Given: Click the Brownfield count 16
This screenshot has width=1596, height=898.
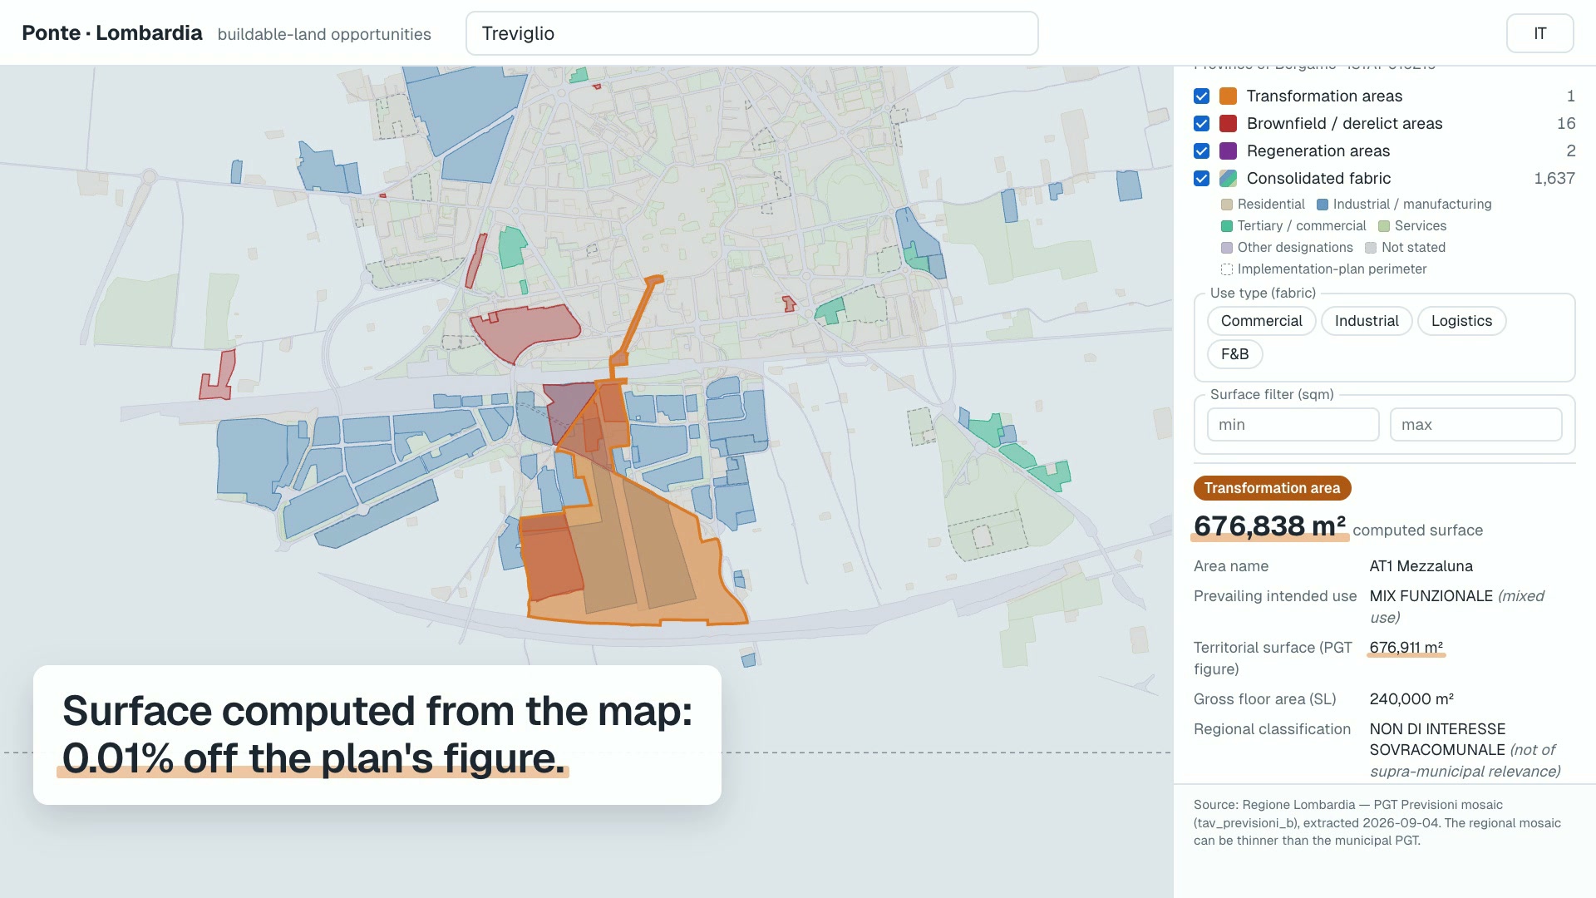Looking at the screenshot, I should click(1565, 124).
